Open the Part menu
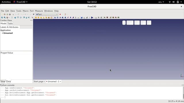Viewport: 184px width, 103px height. [x=32, y=11]
